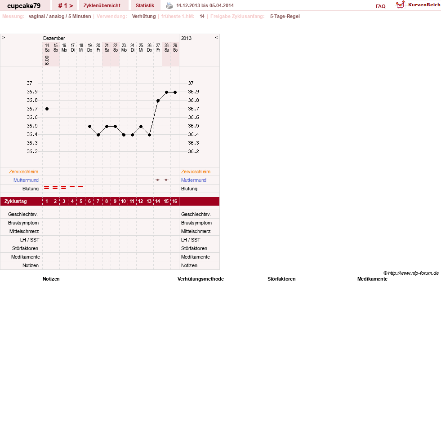Click the Verhütungsmethode heading

coord(200,279)
